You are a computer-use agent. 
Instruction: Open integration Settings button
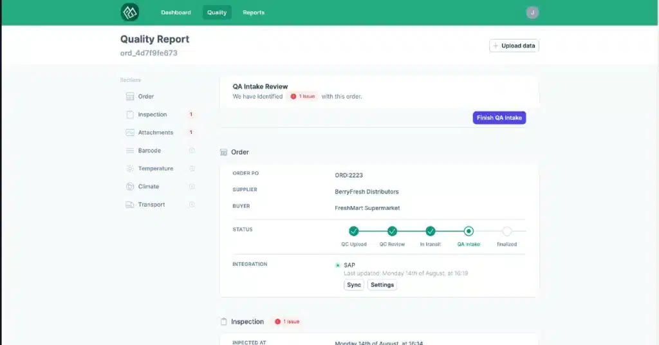[x=382, y=285]
